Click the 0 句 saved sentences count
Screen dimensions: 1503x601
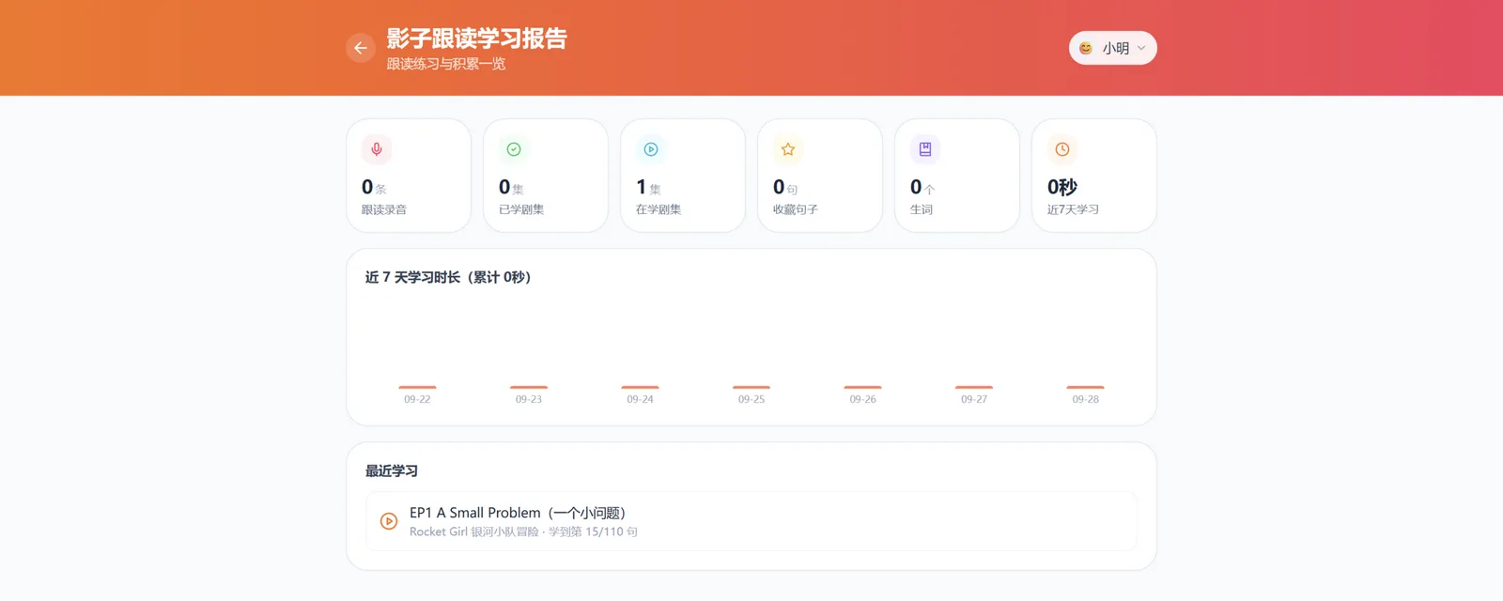click(785, 187)
